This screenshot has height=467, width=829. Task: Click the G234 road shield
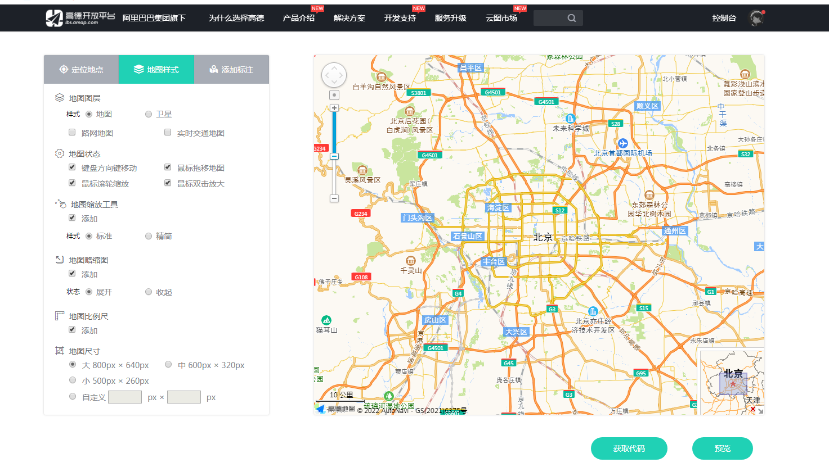[x=361, y=214]
